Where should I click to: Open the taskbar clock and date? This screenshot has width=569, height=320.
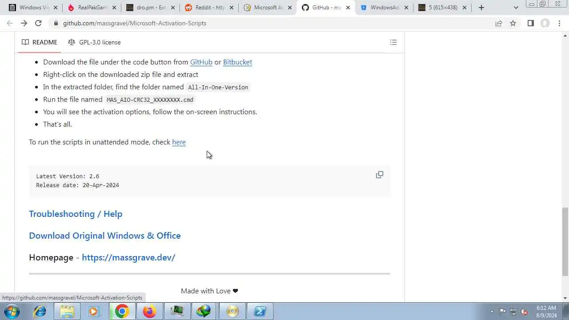(x=546, y=312)
